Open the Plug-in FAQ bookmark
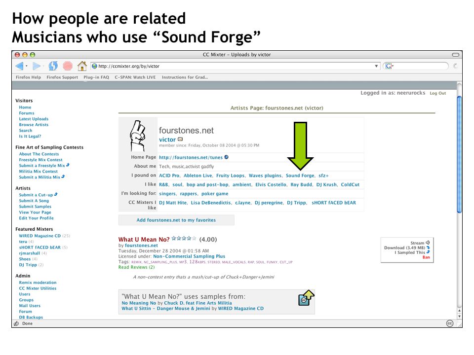 [x=96, y=77]
